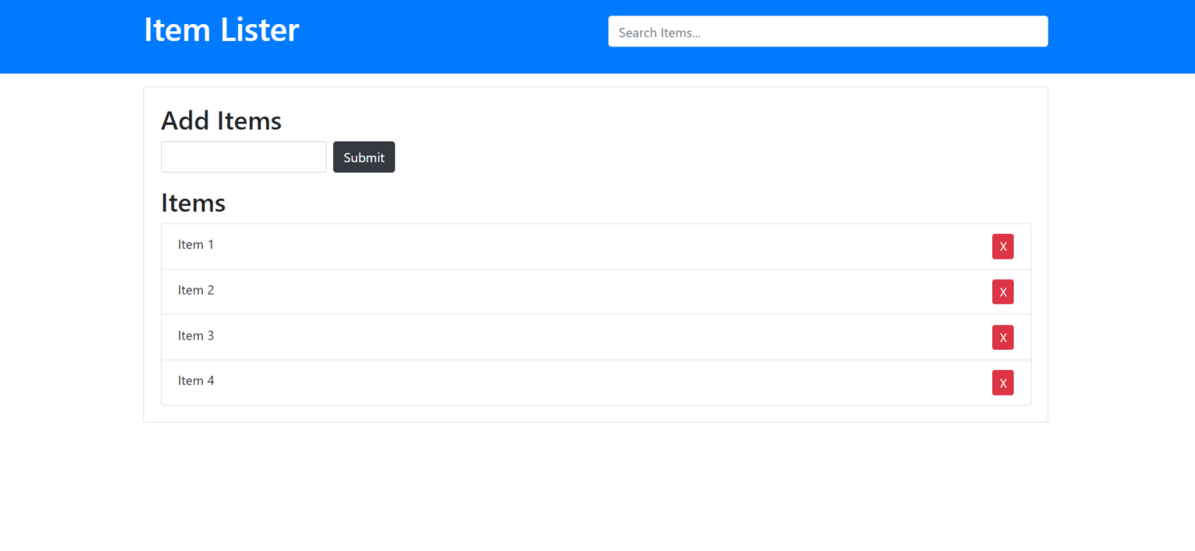Image resolution: width=1195 pixels, height=551 pixels.
Task: Delete Item 3 using its X button
Action: click(x=1003, y=337)
